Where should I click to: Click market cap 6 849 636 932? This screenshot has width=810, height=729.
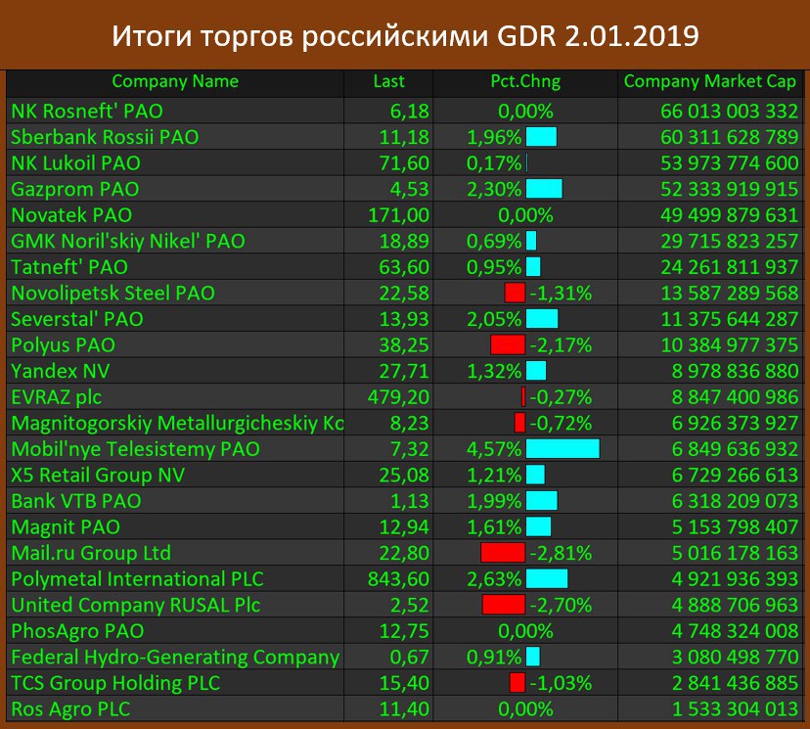735,449
